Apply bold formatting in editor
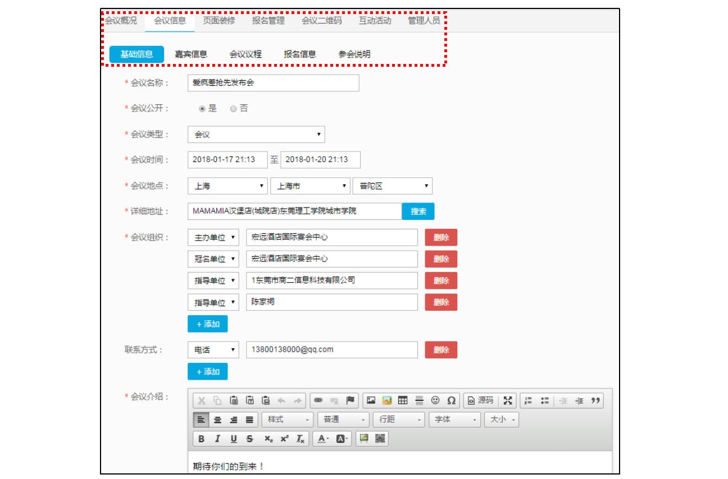This screenshot has height=479, width=728. click(201, 439)
